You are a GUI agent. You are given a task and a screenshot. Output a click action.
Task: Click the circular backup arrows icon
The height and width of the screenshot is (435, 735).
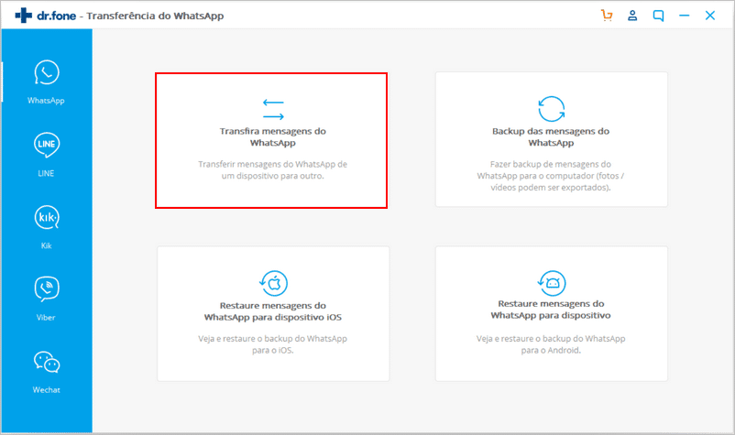[x=551, y=109]
